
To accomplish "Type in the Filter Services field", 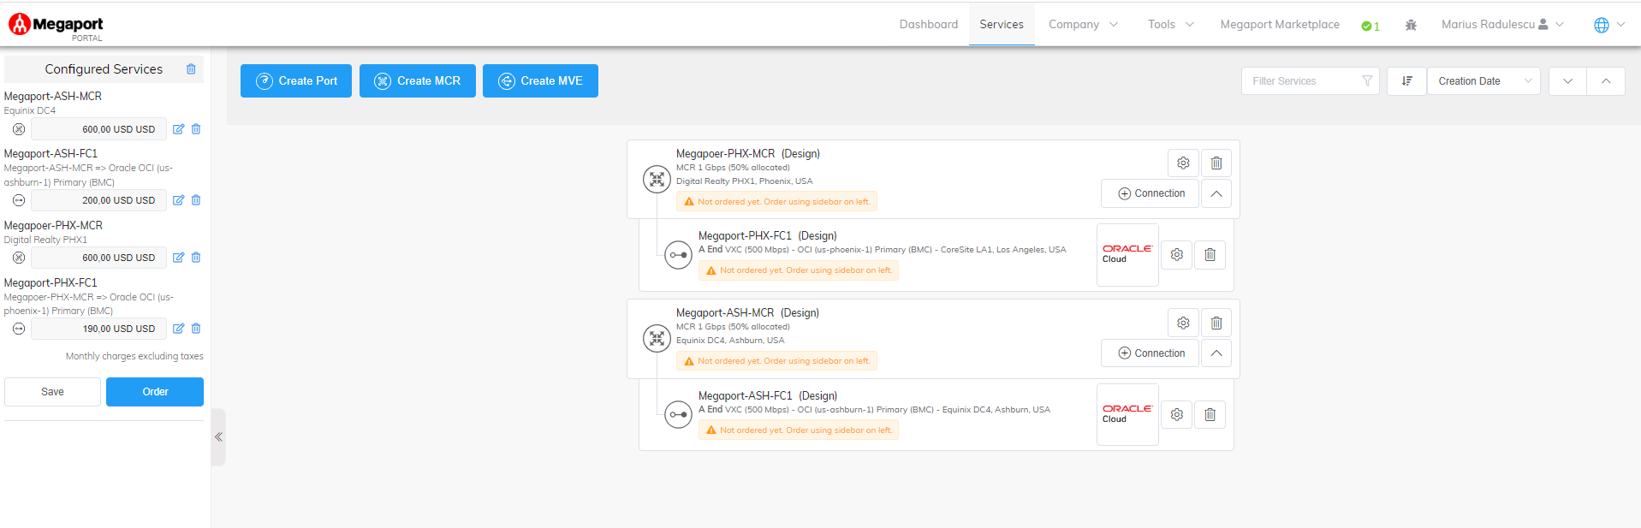I will click(1304, 81).
